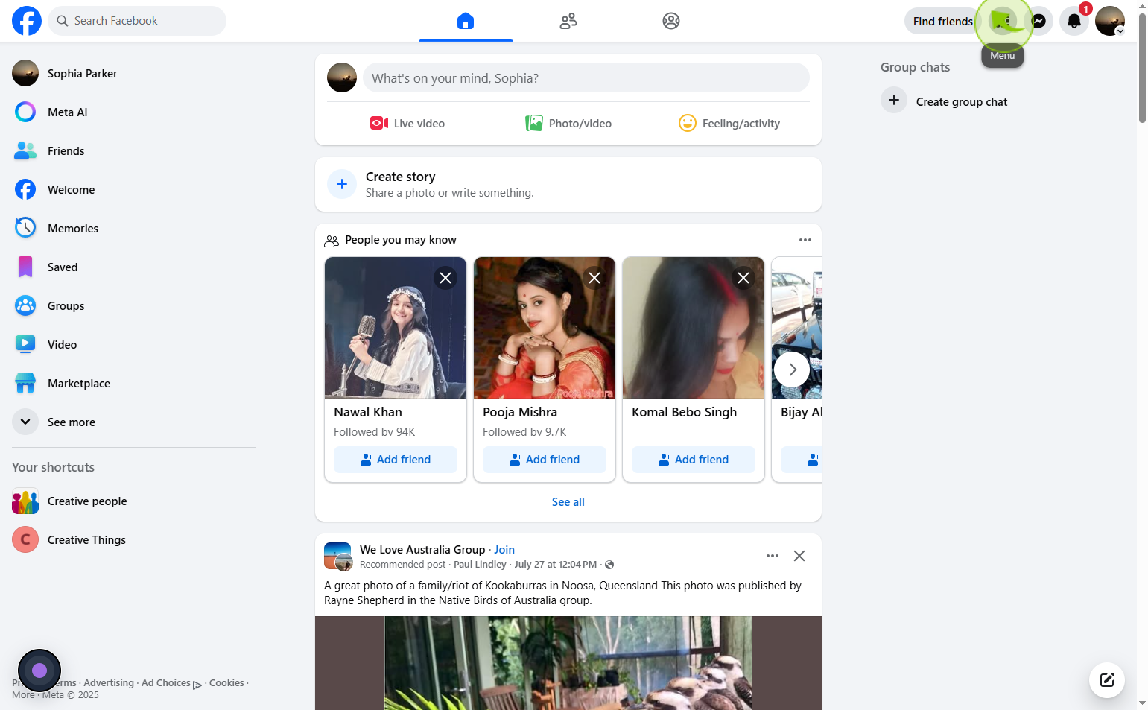This screenshot has width=1148, height=710.
Task: Open Friends from the left sidebar
Action: 134,150
